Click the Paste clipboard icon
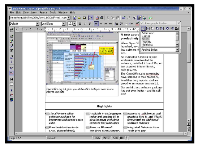This screenshot has height=146, width=198. [117, 18]
